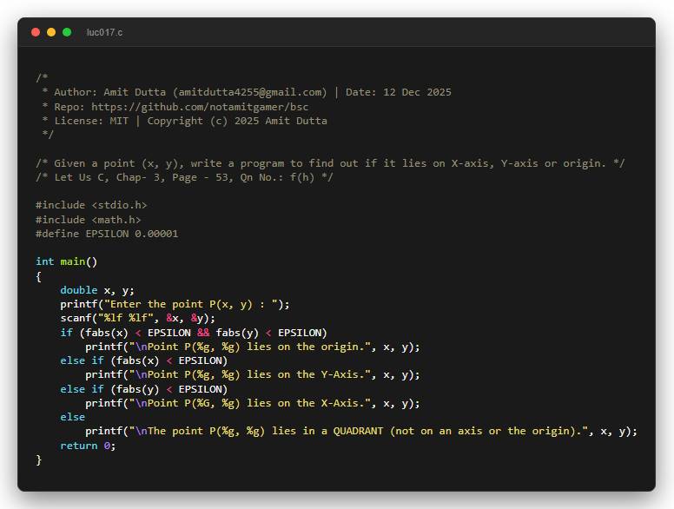The image size is (674, 509).
Task: Click the License: MIT copyright comment line
Action: (x=184, y=121)
